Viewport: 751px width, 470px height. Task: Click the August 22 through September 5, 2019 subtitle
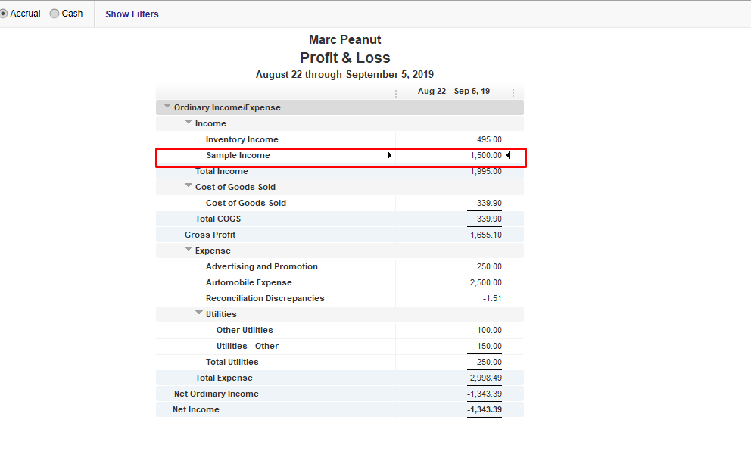coord(344,74)
